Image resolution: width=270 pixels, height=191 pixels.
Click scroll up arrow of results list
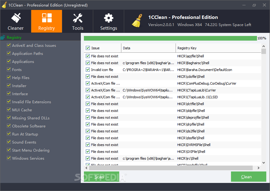point(263,46)
